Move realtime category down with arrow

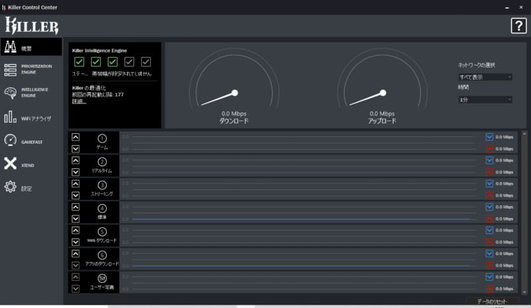coord(76,172)
